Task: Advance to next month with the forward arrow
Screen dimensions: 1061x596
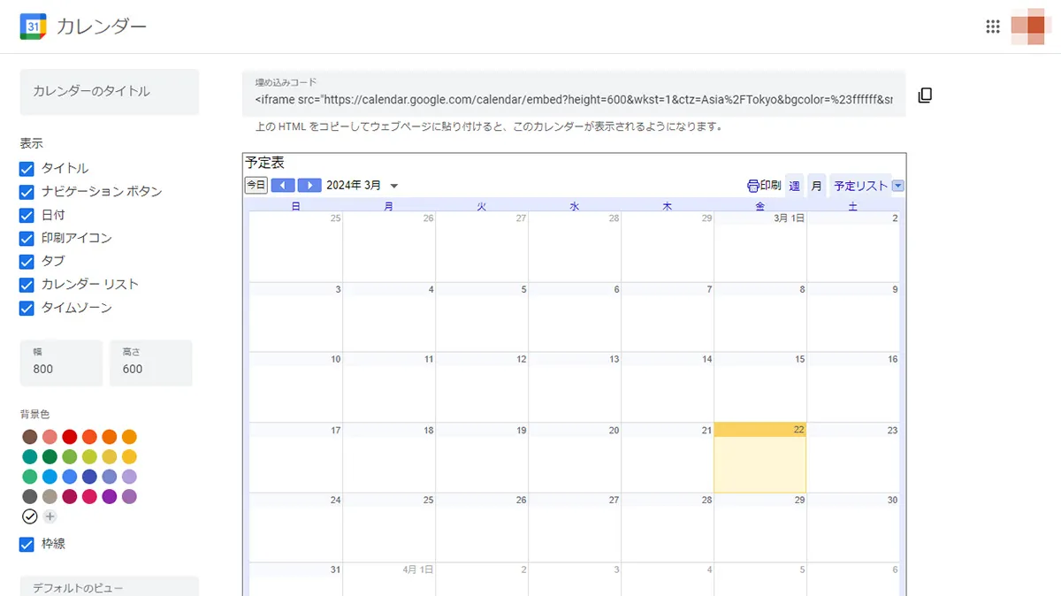Action: 309,185
